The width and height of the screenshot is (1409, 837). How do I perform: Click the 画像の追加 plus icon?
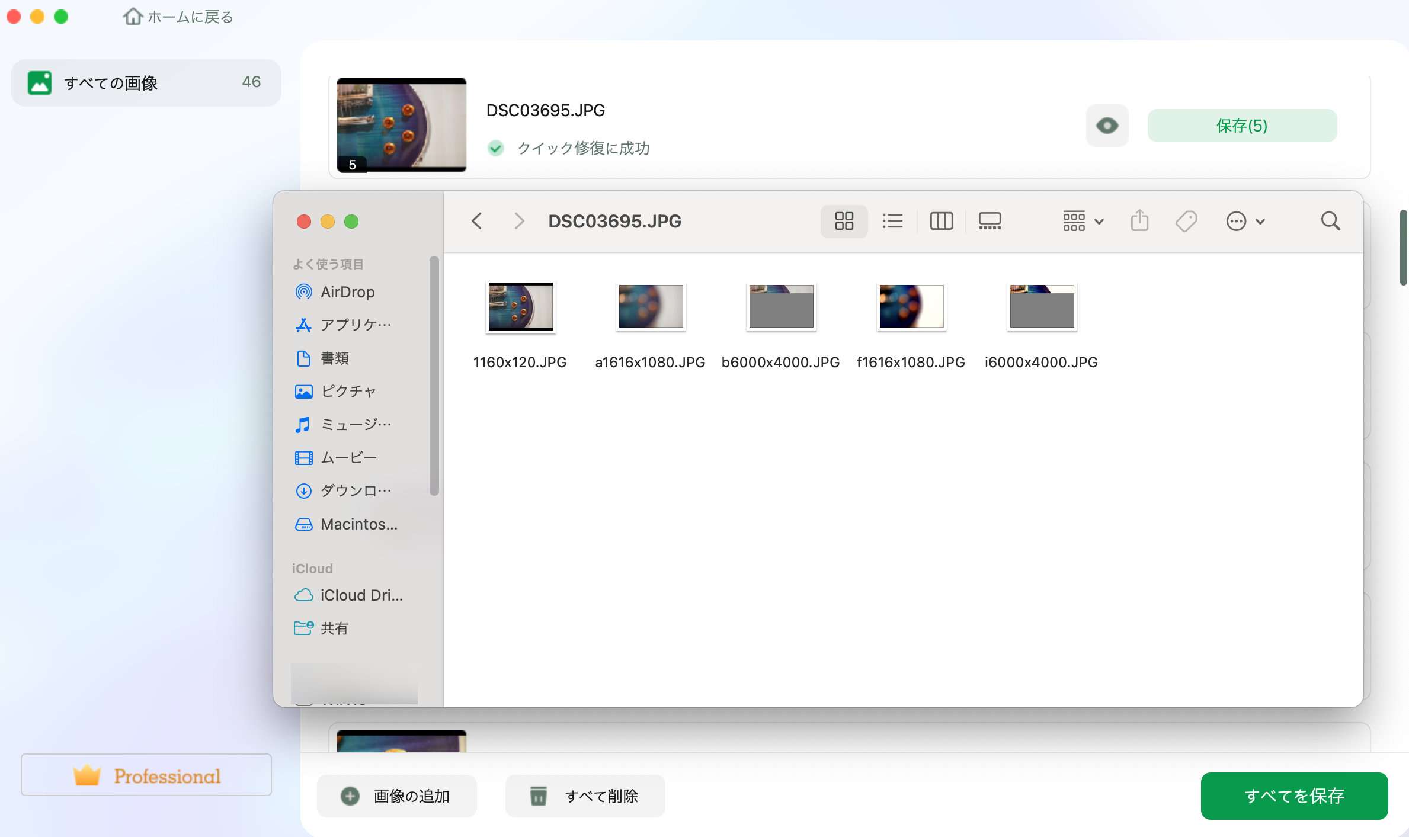tap(350, 796)
